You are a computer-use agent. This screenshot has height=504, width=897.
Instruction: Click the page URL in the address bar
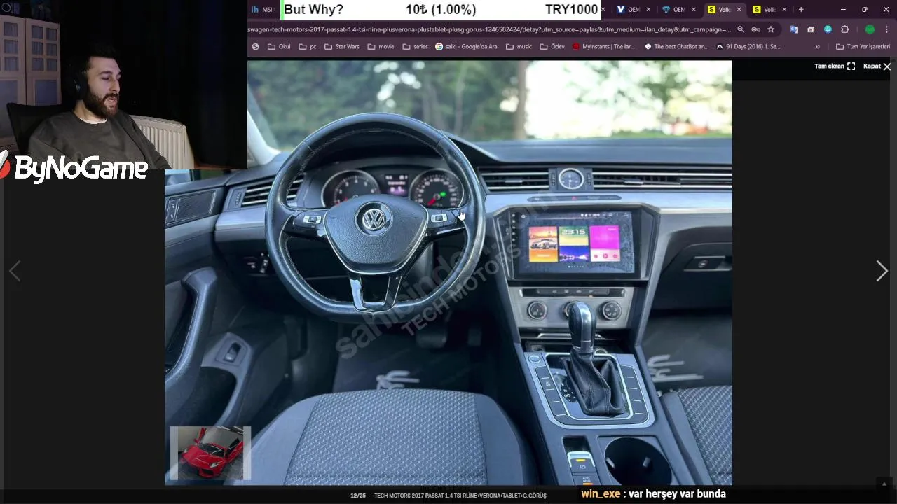click(489, 29)
